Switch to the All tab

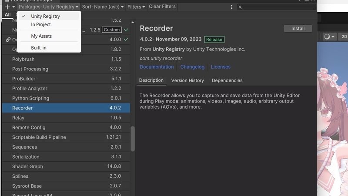[7, 15]
